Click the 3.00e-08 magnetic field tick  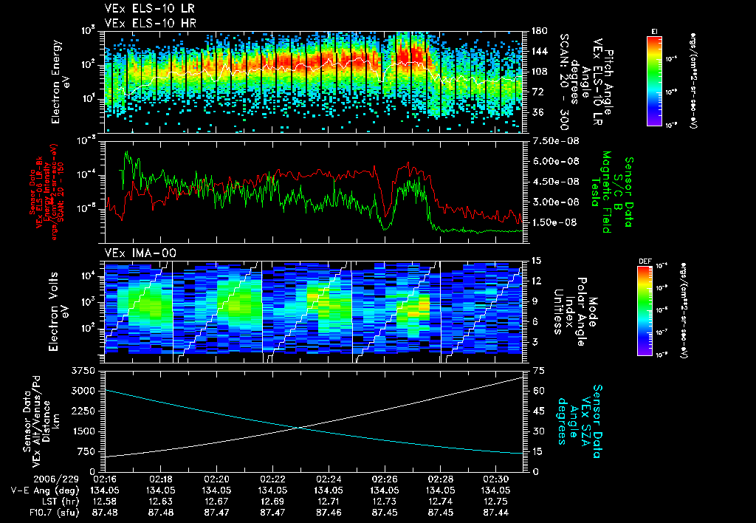point(556,202)
